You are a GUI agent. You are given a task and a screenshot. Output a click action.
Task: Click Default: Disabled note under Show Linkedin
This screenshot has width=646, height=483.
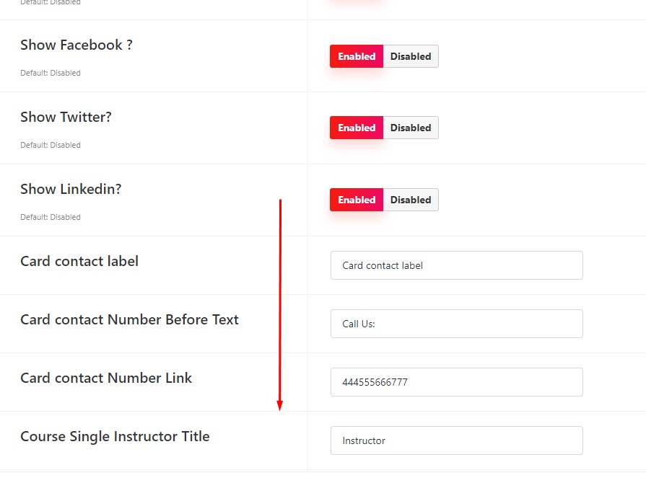click(51, 217)
